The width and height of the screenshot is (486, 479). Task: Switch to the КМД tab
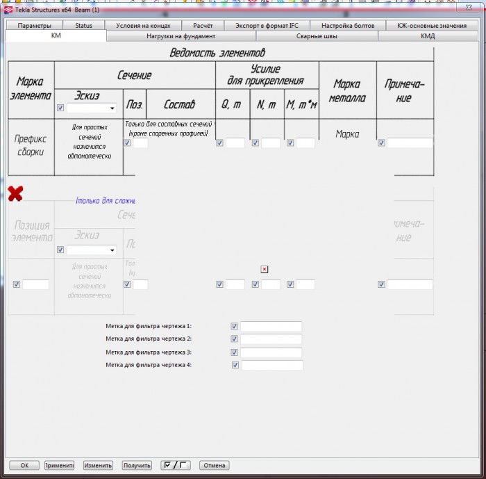(428, 36)
